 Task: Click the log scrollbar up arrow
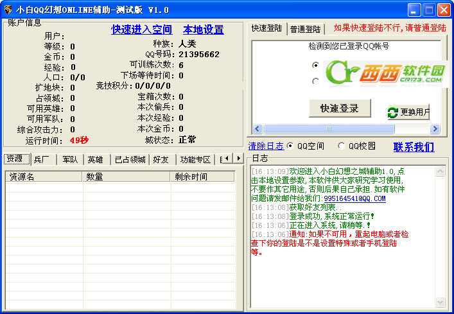tap(440, 171)
